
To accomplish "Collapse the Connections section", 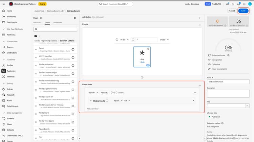I will click(4, 41).
